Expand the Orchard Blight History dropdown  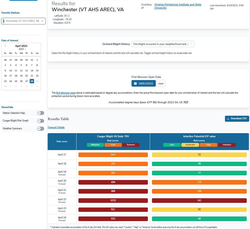pos(163,44)
